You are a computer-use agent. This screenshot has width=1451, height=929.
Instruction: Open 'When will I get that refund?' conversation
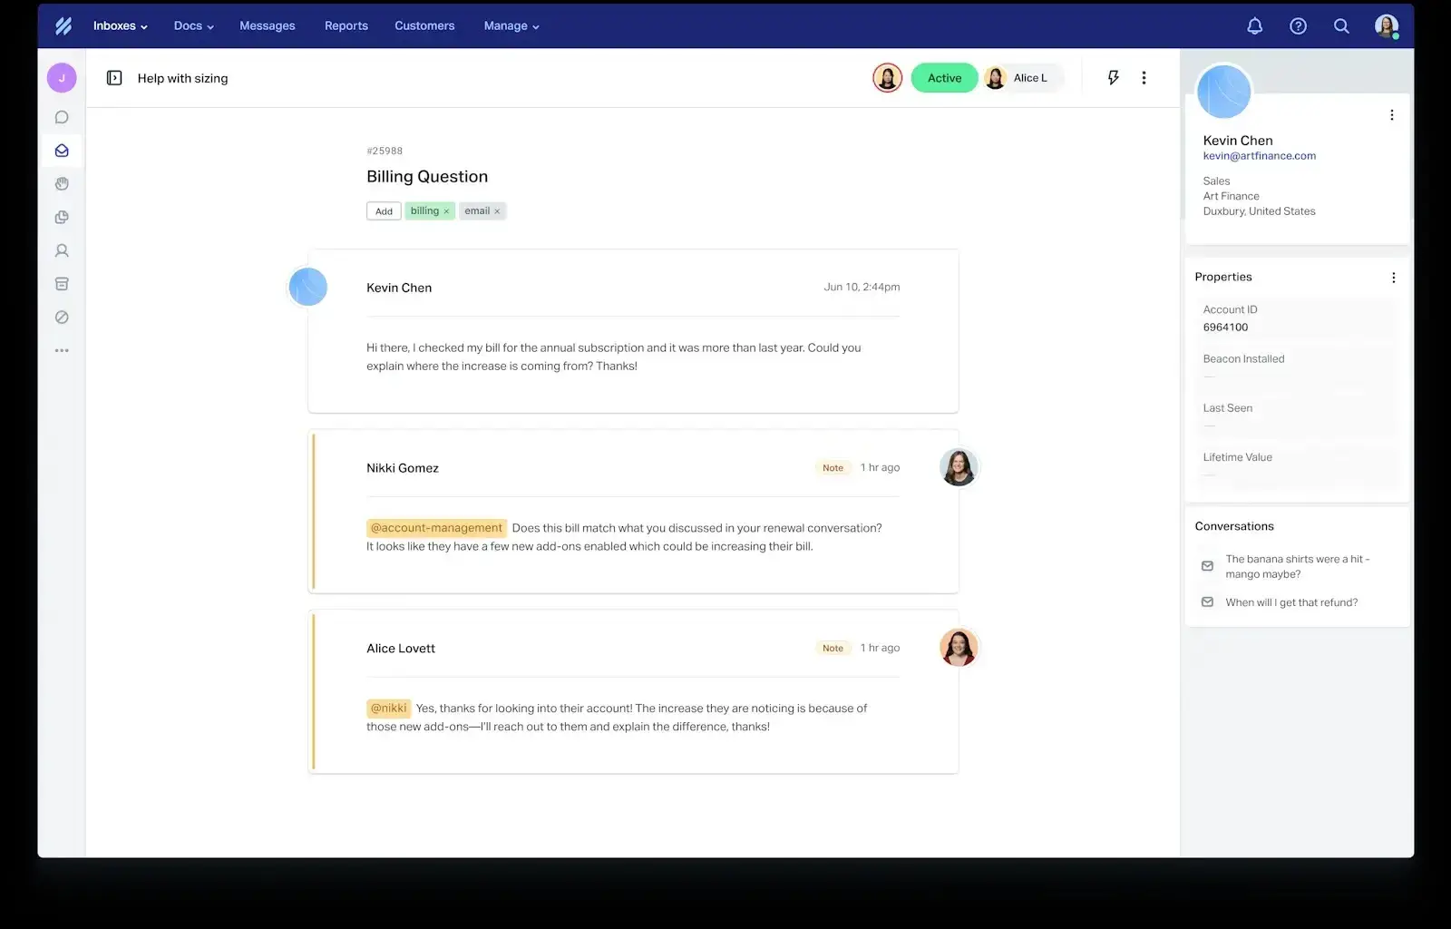click(1291, 602)
